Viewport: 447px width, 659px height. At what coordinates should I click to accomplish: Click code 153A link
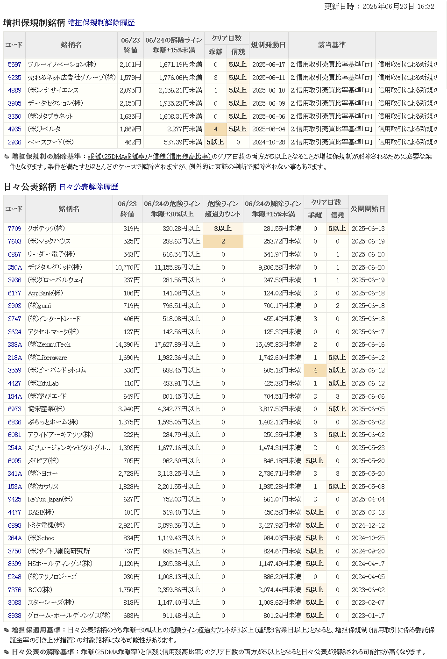tap(14, 487)
